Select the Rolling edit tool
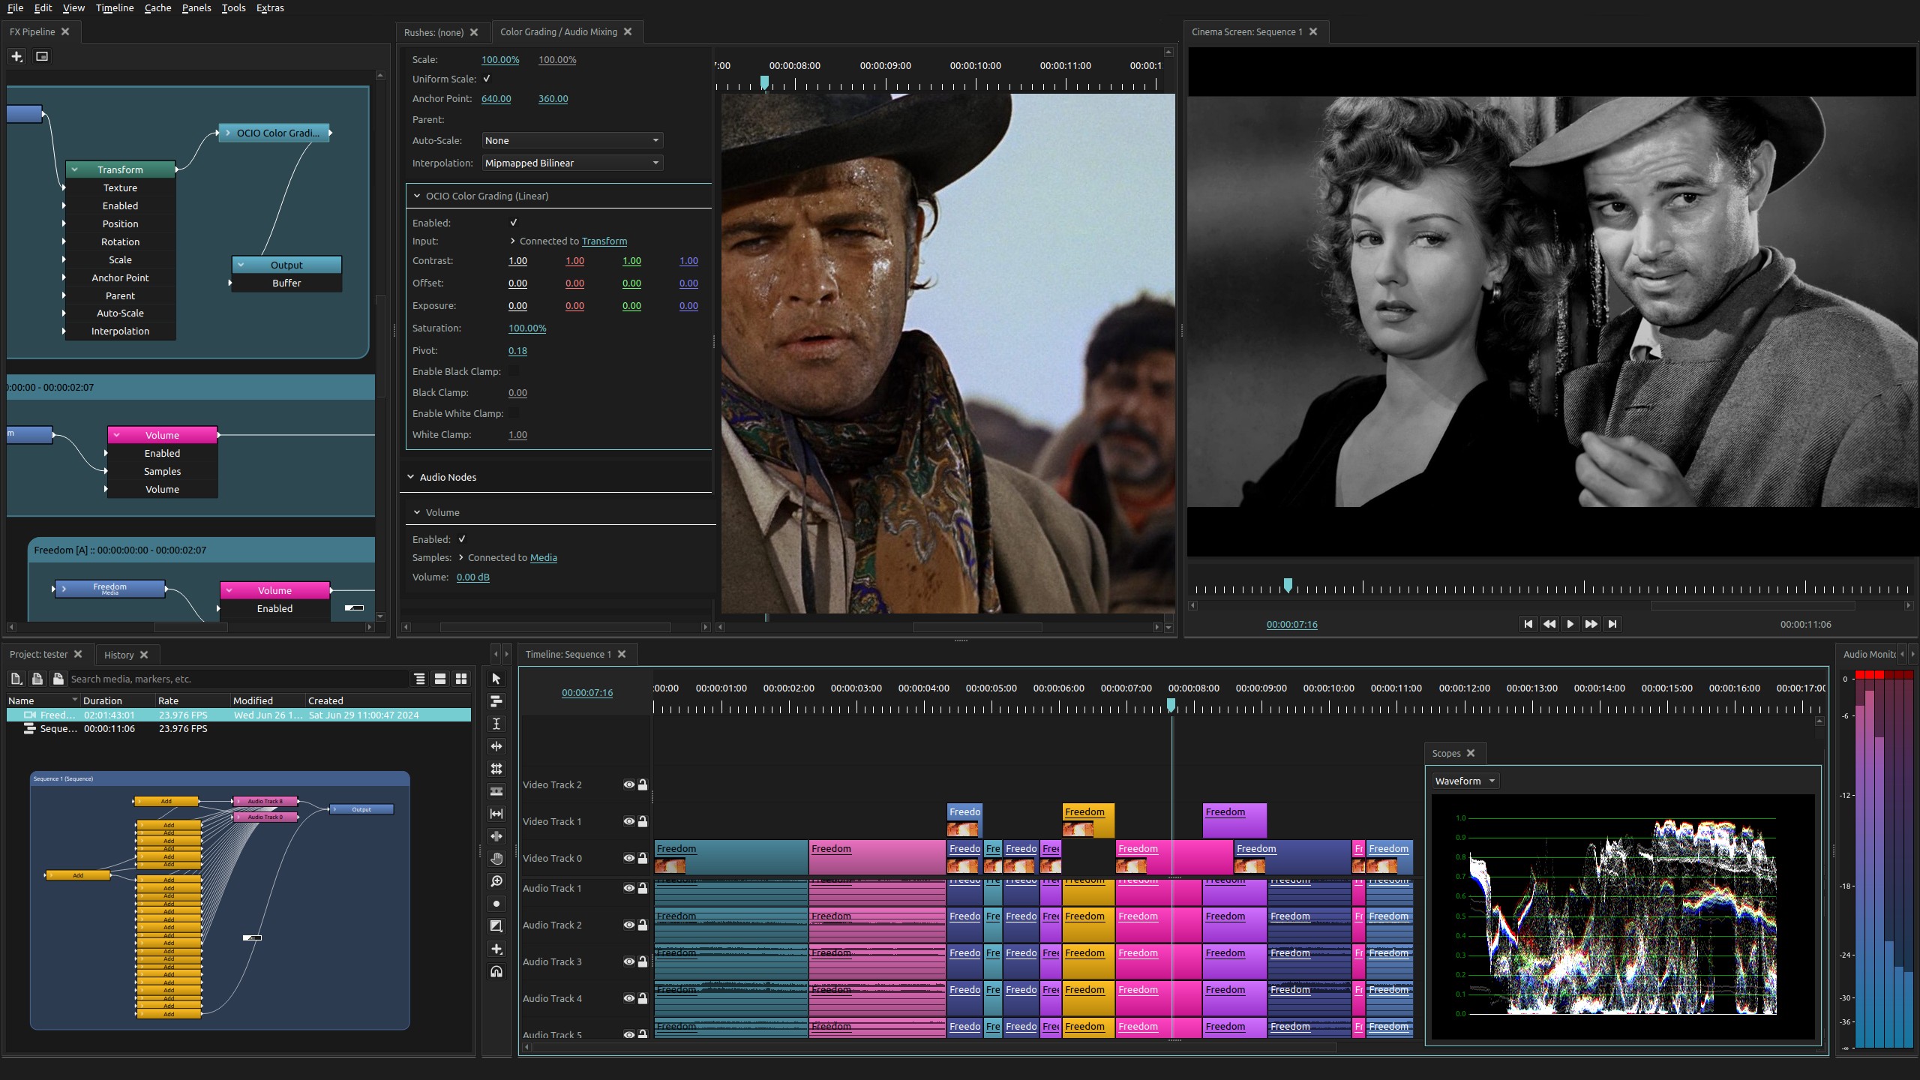1920x1080 pixels. 496,769
